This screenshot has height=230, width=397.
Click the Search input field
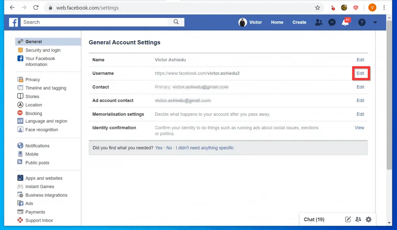point(97,22)
